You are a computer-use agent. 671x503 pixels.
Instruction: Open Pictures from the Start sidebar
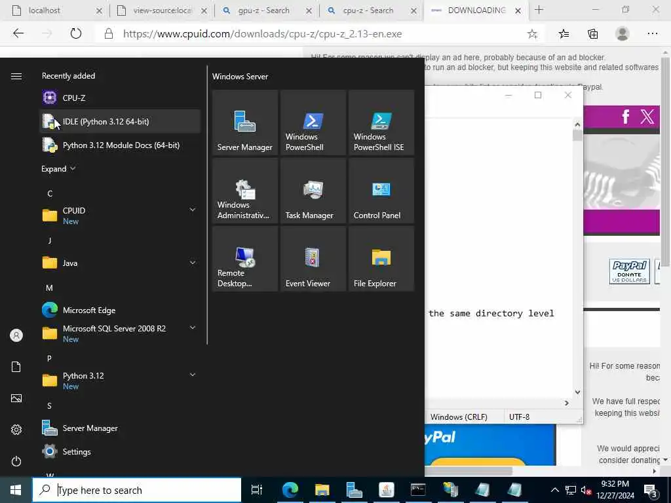pyautogui.click(x=16, y=398)
